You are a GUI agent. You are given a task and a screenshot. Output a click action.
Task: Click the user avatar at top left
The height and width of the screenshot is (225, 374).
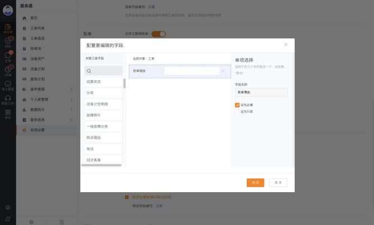tap(8, 11)
